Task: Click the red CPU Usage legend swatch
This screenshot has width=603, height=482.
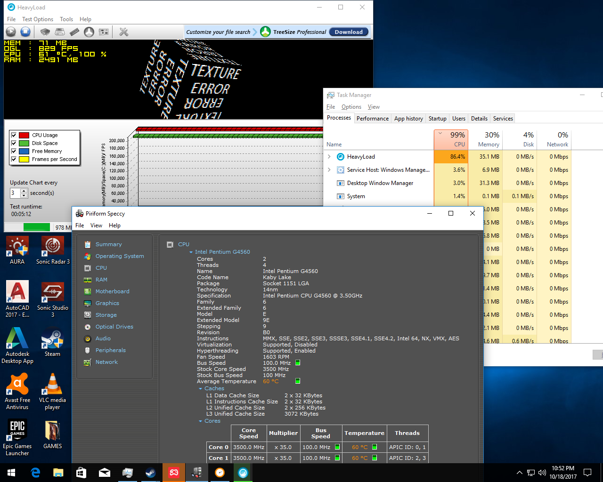Action: 24,135
